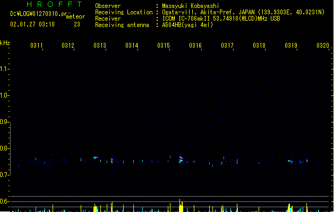Click the 0312 time marker
334x212 pixels.
(68, 45)
